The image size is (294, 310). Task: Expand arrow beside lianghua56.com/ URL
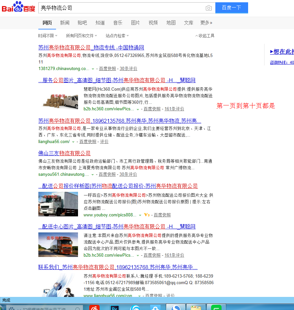pos(73,142)
